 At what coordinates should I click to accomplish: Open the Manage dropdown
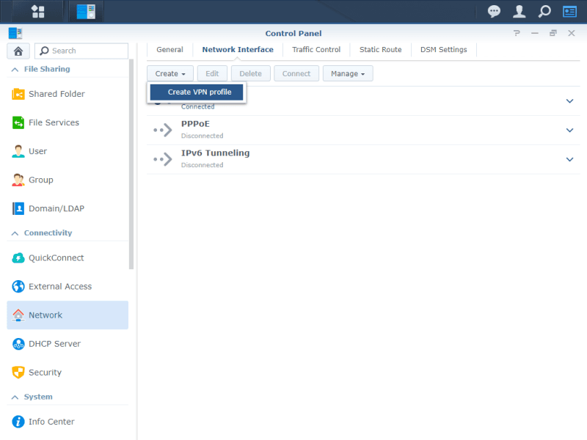(x=348, y=73)
